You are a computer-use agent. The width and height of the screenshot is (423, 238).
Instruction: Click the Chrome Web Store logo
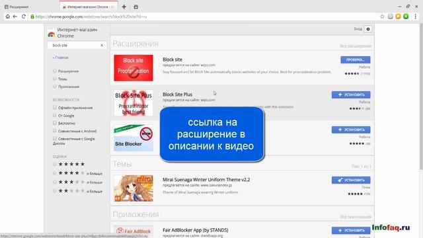point(52,34)
